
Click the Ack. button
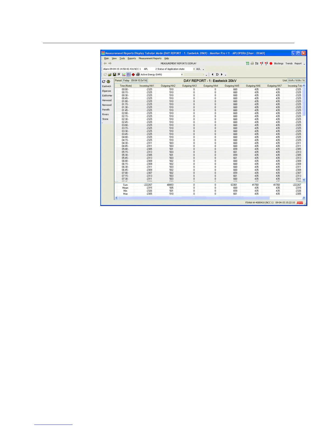(x=198, y=69)
